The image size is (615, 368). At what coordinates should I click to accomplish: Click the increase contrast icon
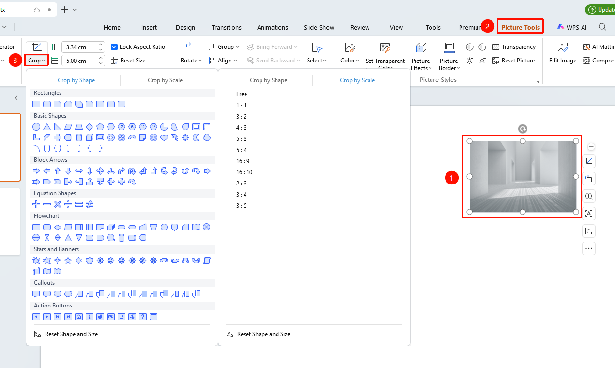click(469, 47)
